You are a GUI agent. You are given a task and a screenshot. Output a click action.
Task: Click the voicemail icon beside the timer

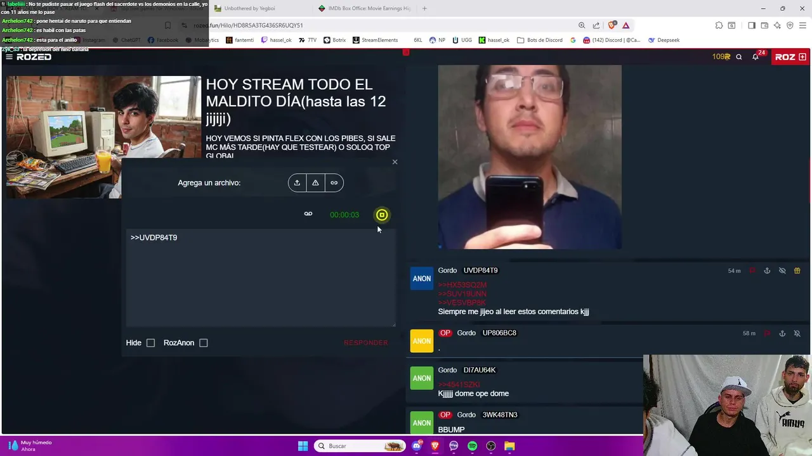pos(308,214)
